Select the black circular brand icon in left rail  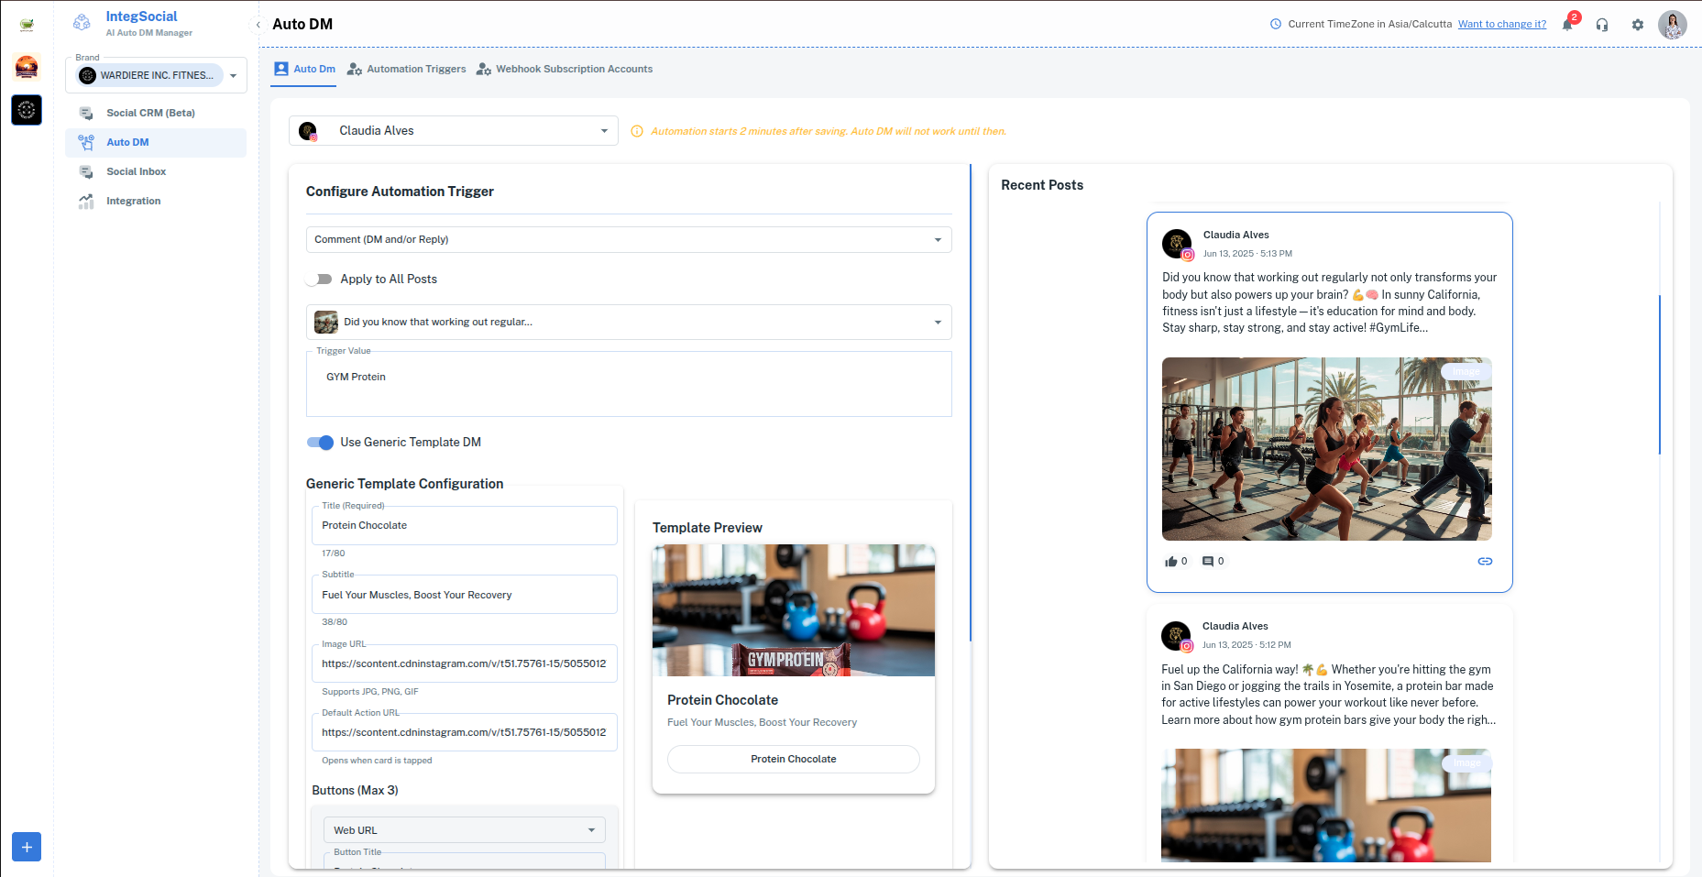point(27,110)
